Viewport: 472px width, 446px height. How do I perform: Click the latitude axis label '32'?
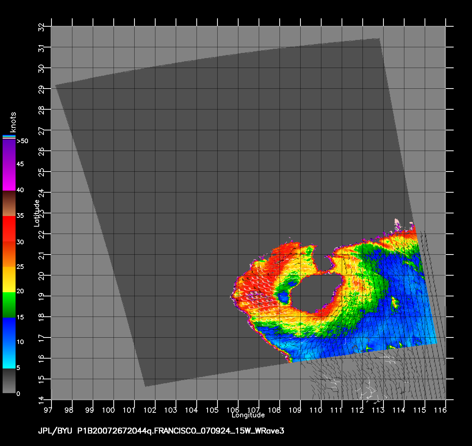point(41,27)
